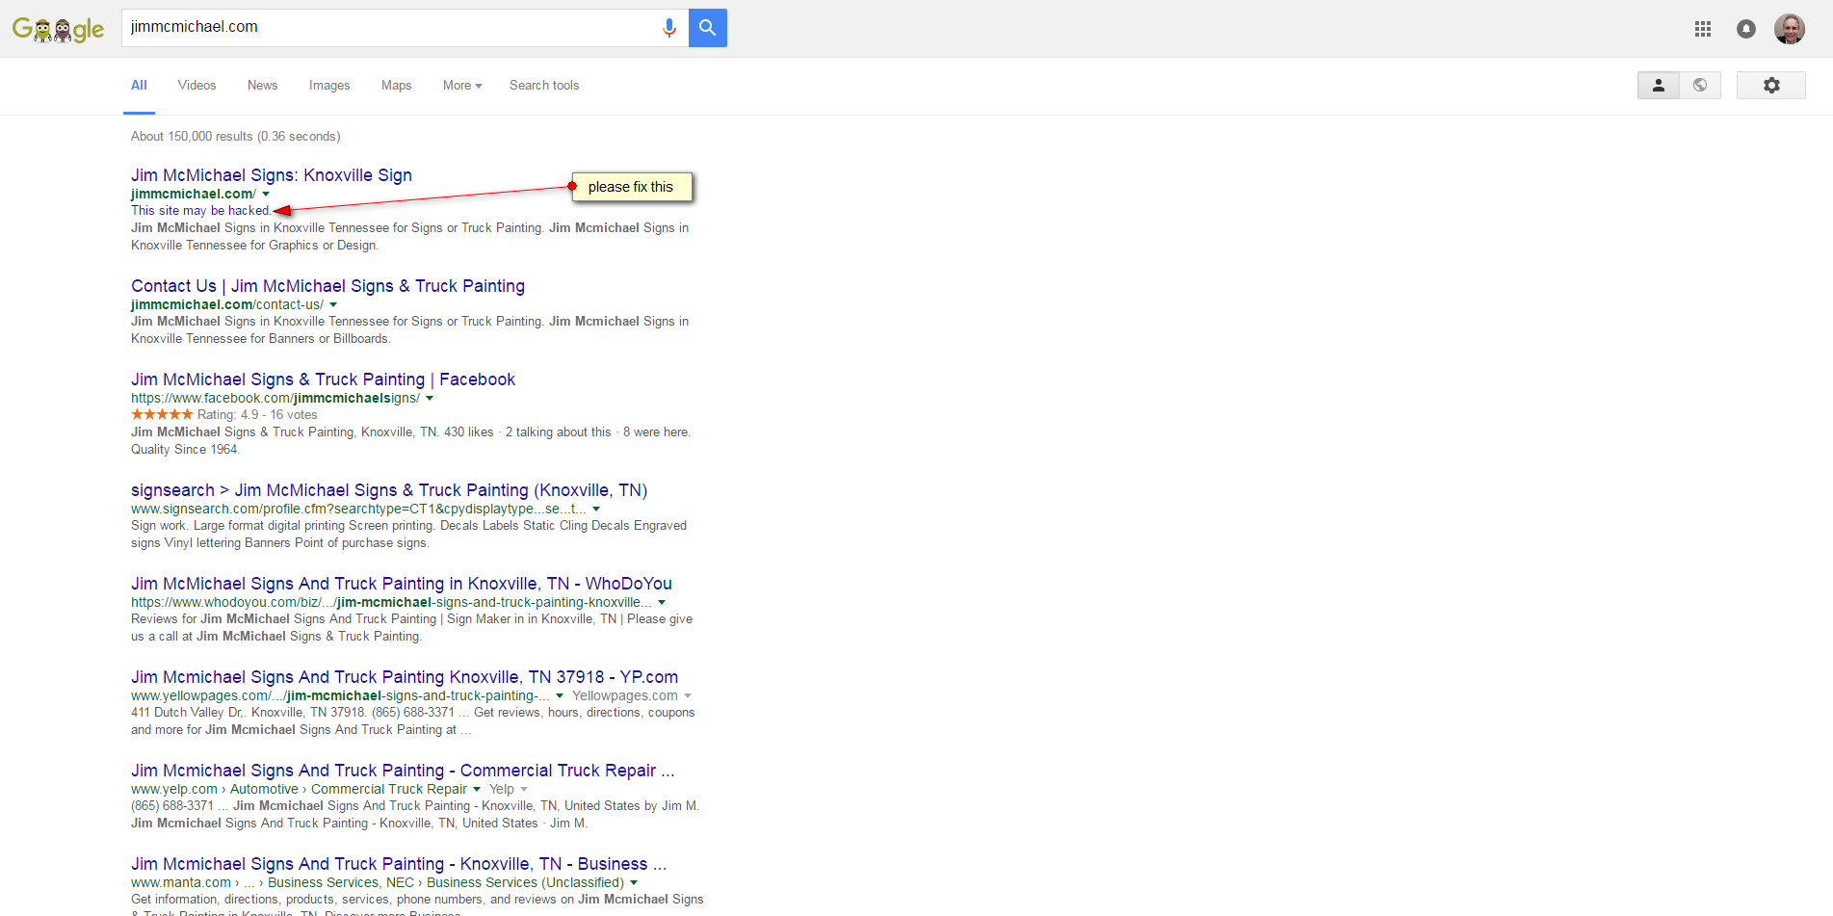
Task: Open the Knoxville, TN - Business manta result
Action: pos(399,864)
